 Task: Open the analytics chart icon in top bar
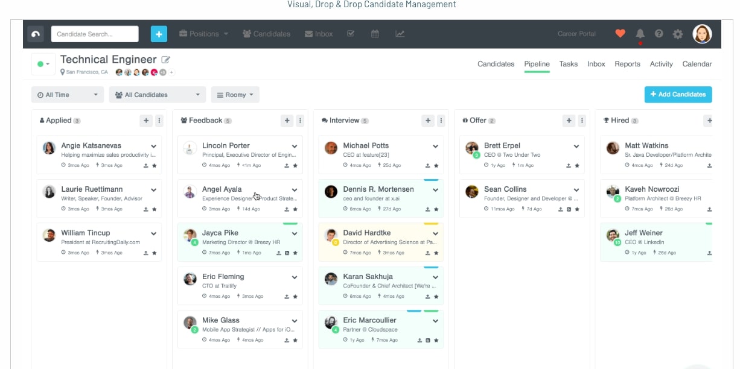400,34
